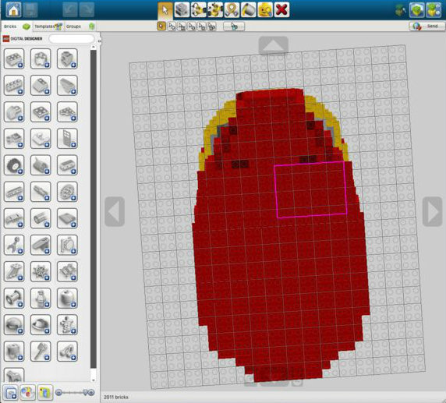Open the hat accessories category
Screen dimensions: 446x403
(x=41, y=325)
